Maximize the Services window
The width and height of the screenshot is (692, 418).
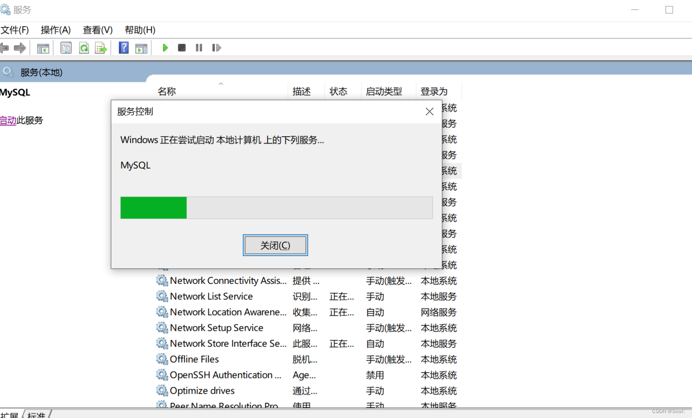(670, 9)
